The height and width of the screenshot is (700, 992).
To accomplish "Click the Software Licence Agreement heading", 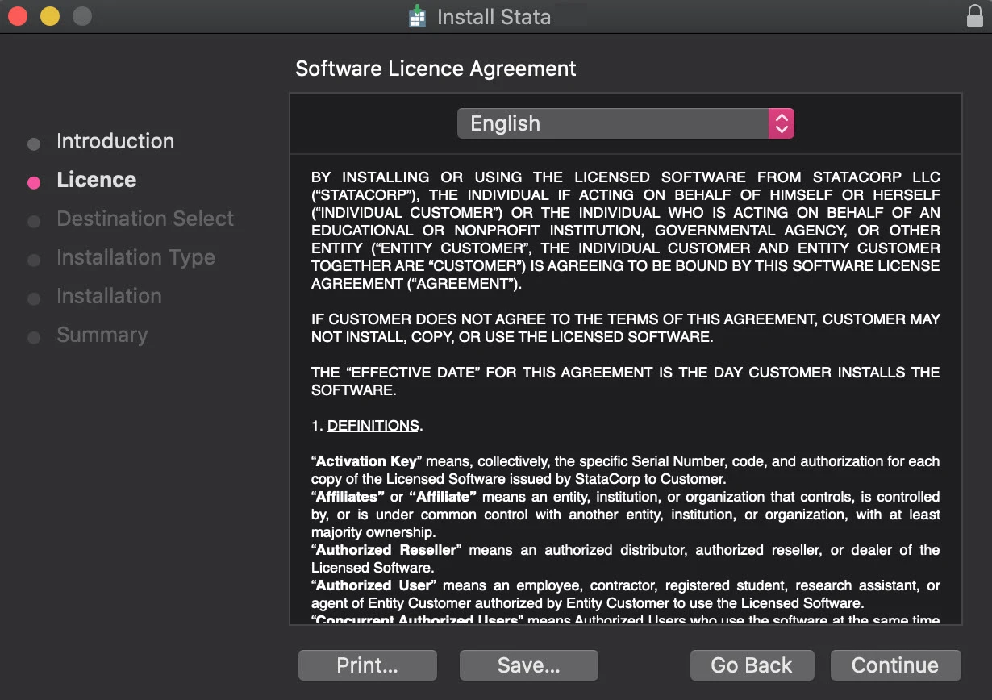I will [x=436, y=69].
